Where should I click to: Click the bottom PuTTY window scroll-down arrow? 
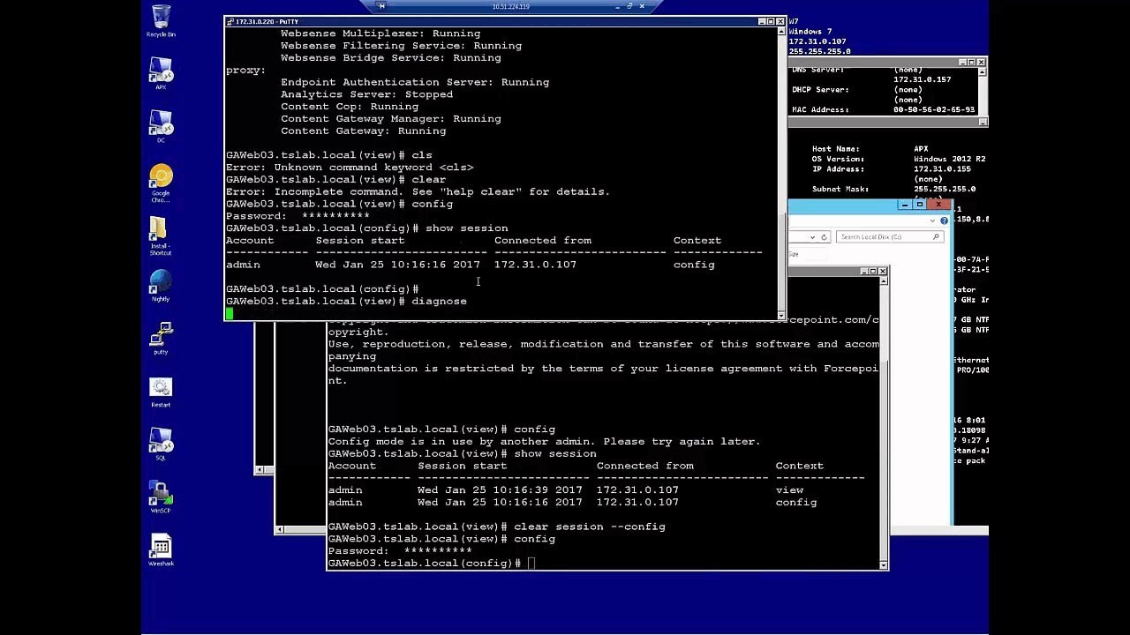tap(883, 564)
